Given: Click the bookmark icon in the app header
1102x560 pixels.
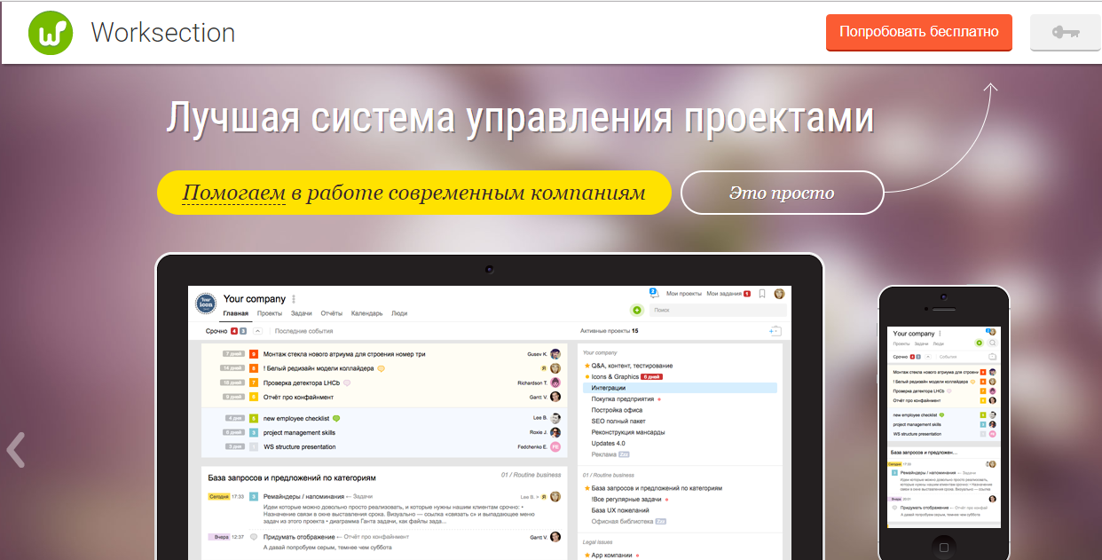Looking at the screenshot, I should (761, 295).
